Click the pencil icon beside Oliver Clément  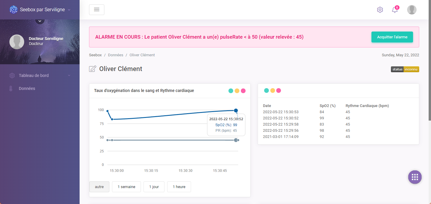click(x=92, y=68)
